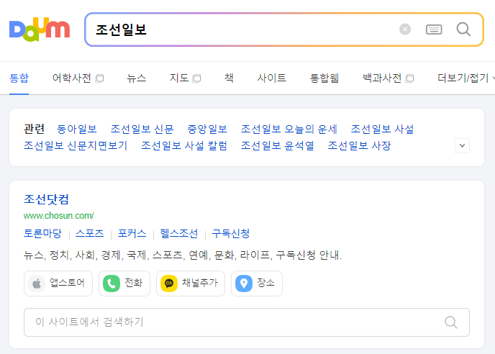
Task: Open the 조선닷컴 result title
Action: (46, 199)
